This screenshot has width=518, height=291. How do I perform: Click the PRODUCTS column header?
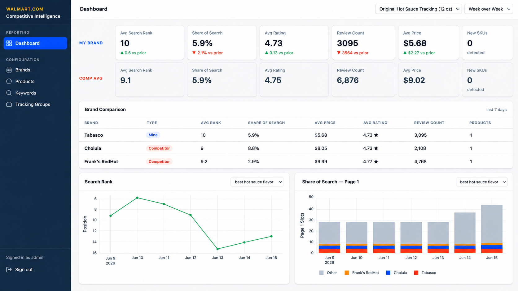(x=480, y=123)
